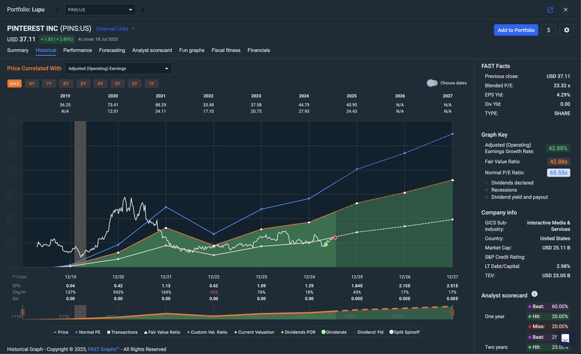Toggle Split Spinoff legend item
Screen dimensions: 581x354
(405, 332)
